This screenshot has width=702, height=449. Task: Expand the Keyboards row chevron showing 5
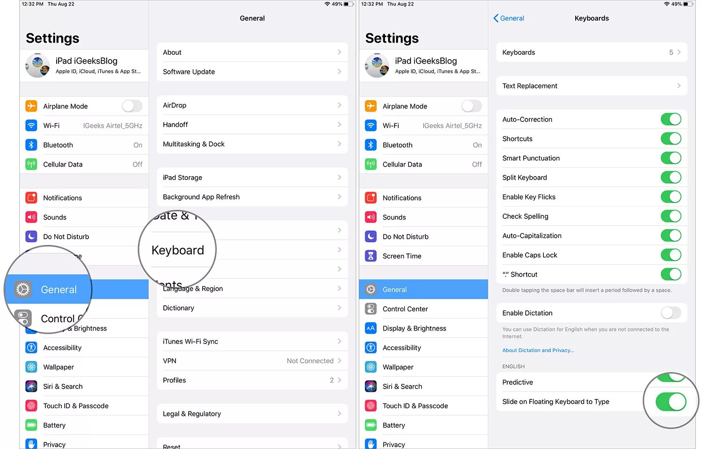click(x=679, y=52)
